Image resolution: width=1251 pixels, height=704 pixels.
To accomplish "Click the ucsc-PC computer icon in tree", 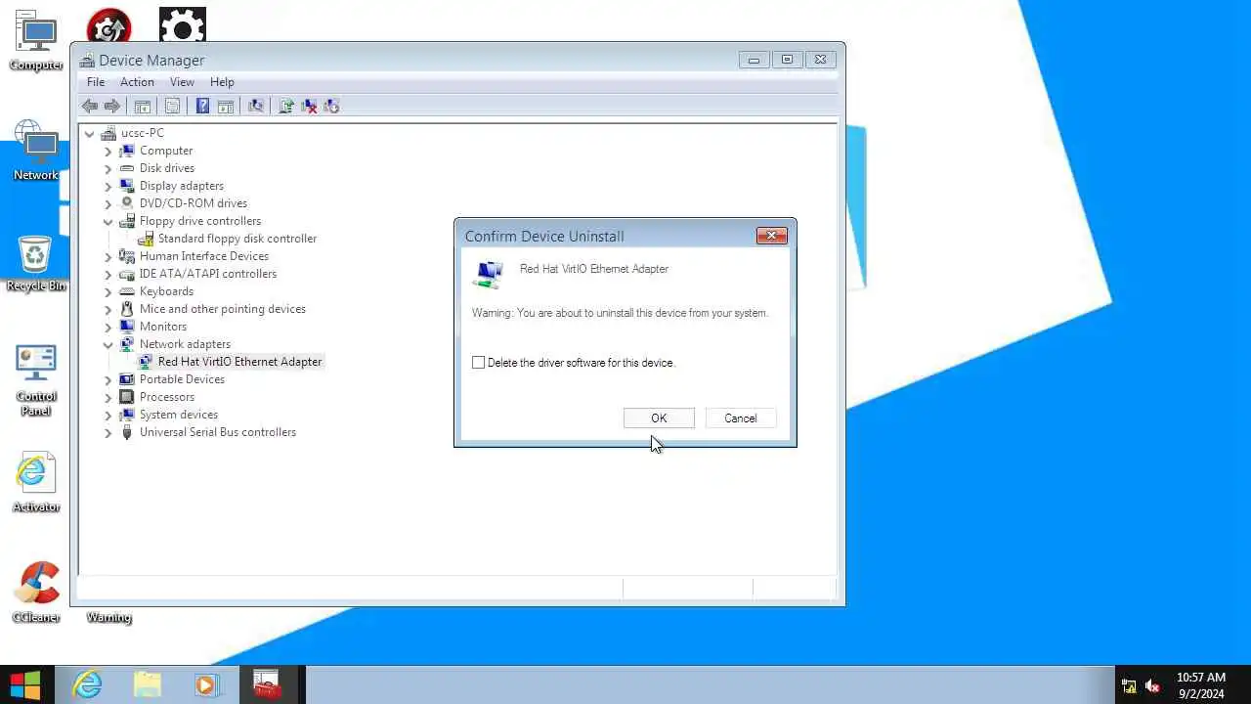I will point(108,133).
